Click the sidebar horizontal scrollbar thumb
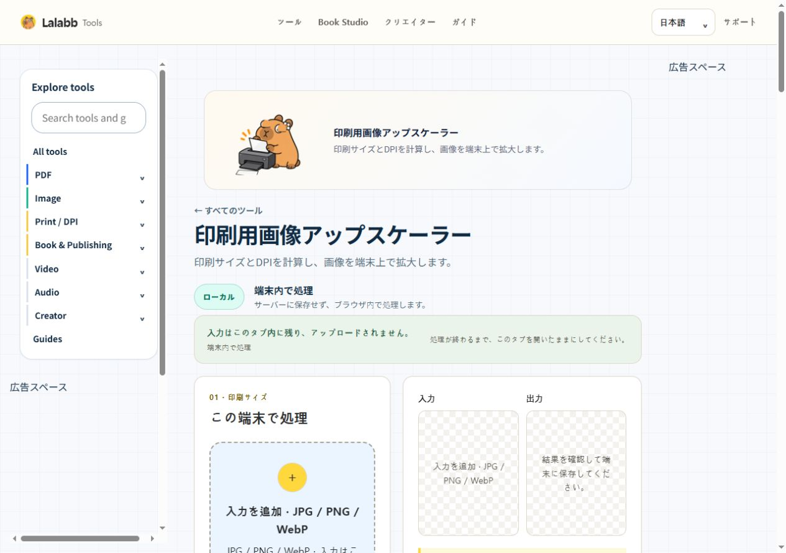The image size is (786, 553). point(80,539)
